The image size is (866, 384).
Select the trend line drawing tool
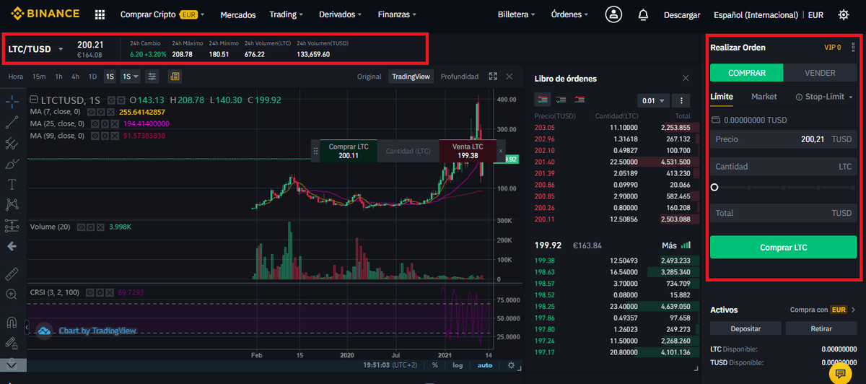[x=12, y=123]
